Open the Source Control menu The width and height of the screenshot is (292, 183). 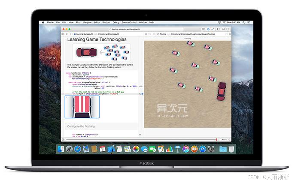(129, 22)
